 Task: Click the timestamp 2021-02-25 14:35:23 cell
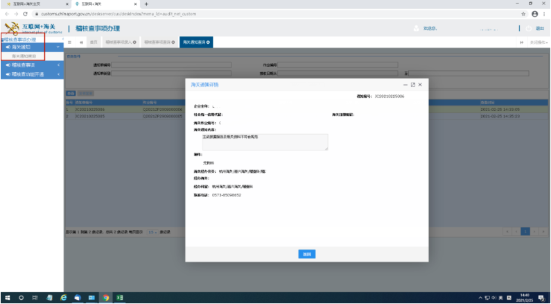[500, 116]
